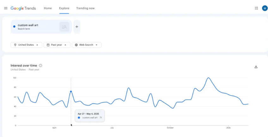Open the Google apps grid
The image size is (268, 137).
click(256, 8)
